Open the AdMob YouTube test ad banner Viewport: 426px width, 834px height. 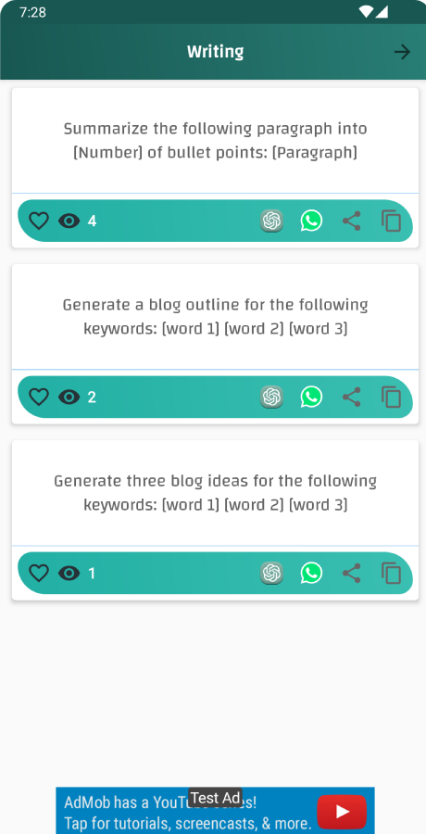coord(216,811)
